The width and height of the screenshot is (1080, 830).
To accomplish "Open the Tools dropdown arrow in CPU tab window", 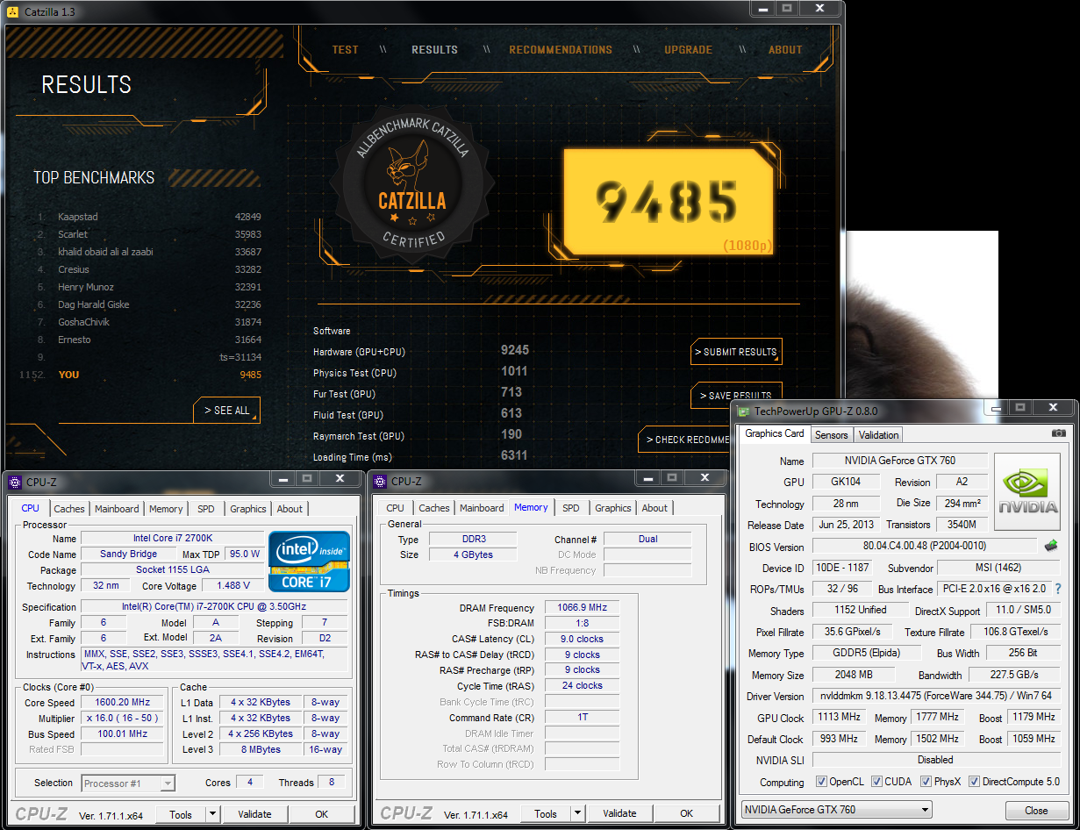I will click(x=212, y=814).
